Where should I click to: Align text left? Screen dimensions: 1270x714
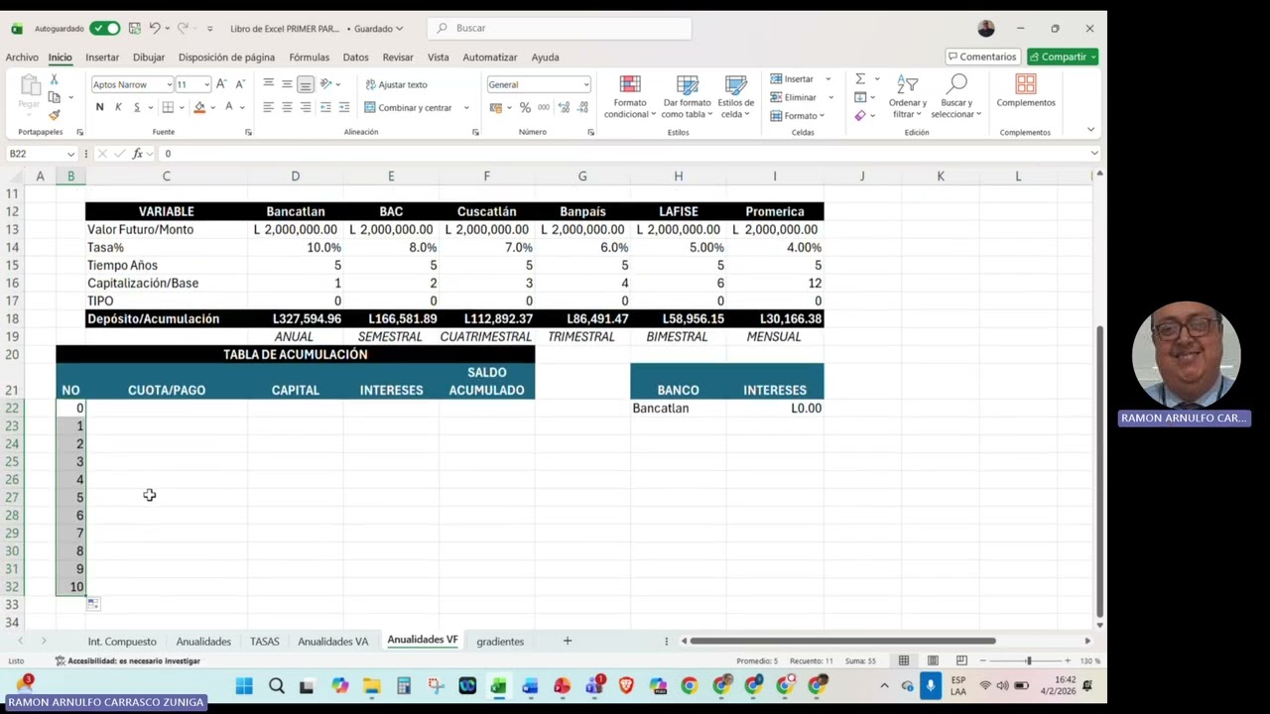(x=268, y=107)
